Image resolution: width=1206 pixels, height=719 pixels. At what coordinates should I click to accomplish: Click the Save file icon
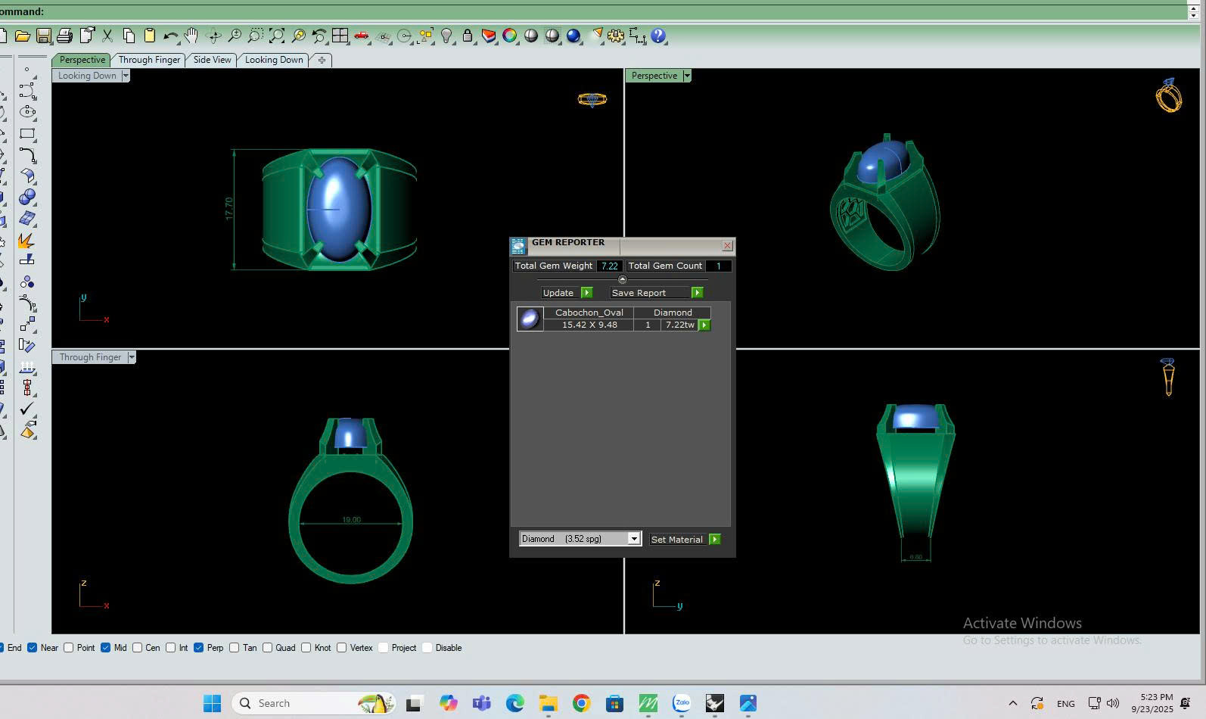click(x=43, y=36)
